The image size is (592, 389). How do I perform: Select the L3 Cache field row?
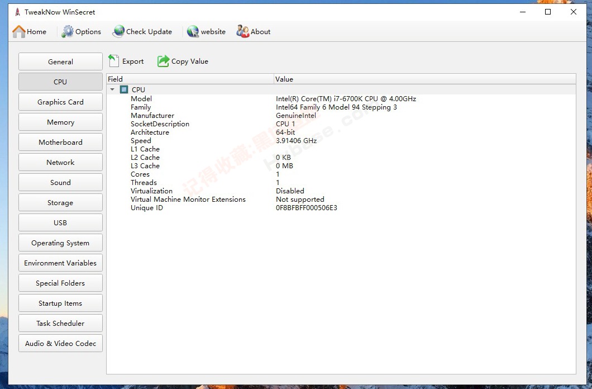pos(341,166)
